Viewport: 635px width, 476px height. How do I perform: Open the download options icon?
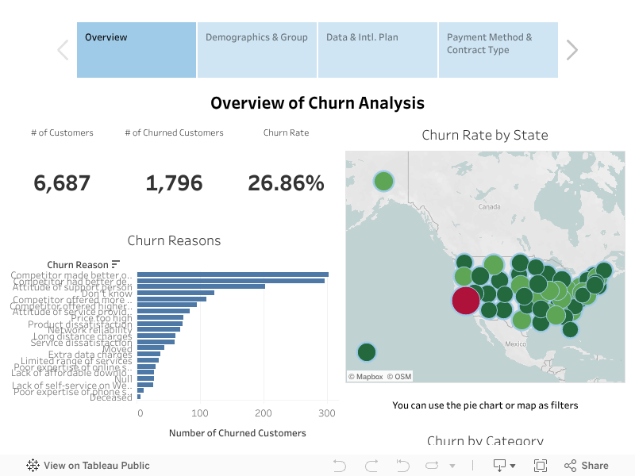pyautogui.click(x=500, y=466)
